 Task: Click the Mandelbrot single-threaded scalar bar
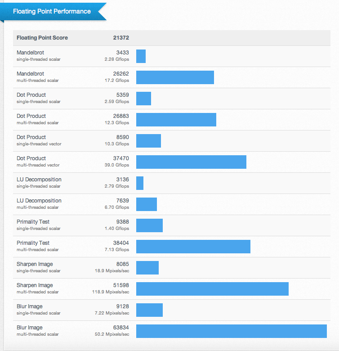coord(141,56)
